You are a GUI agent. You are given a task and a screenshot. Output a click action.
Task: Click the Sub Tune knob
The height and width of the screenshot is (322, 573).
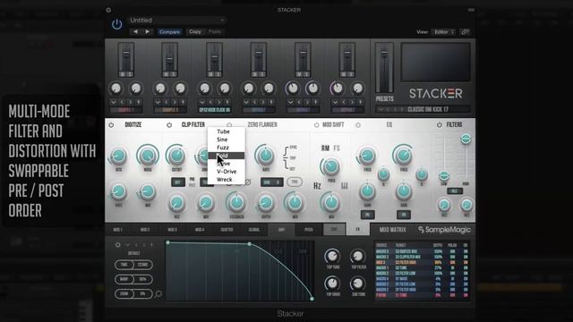358,284
